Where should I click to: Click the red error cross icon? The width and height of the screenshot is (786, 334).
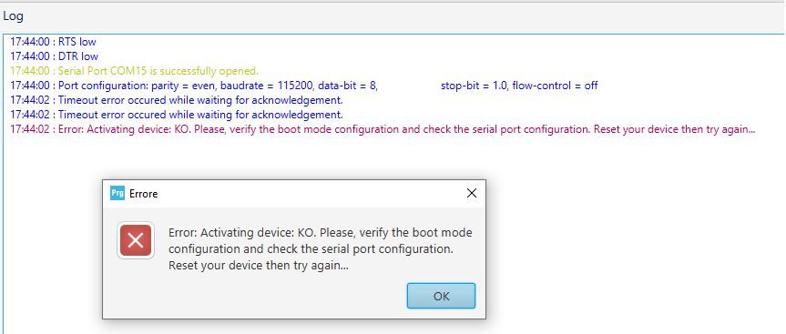tap(136, 241)
